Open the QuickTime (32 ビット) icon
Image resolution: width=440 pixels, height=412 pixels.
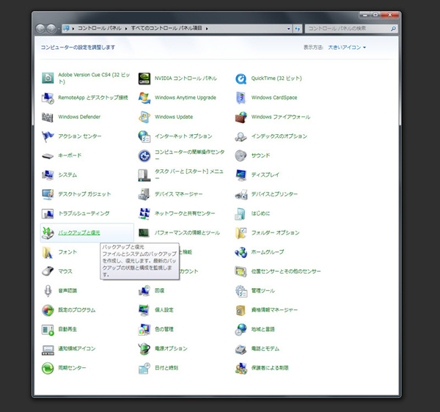tap(241, 78)
